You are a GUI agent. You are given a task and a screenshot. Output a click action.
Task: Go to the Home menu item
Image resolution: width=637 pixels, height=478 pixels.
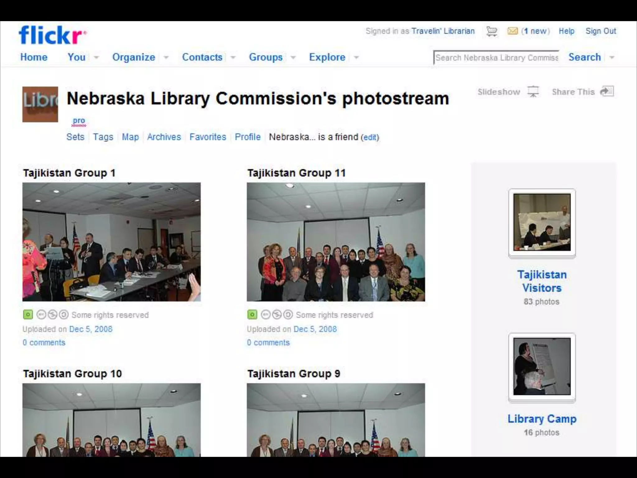coord(34,57)
